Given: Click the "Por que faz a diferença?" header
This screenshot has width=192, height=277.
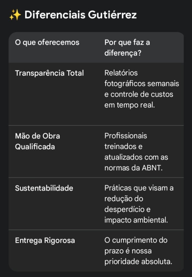Looking at the screenshot, I should 127,48.
